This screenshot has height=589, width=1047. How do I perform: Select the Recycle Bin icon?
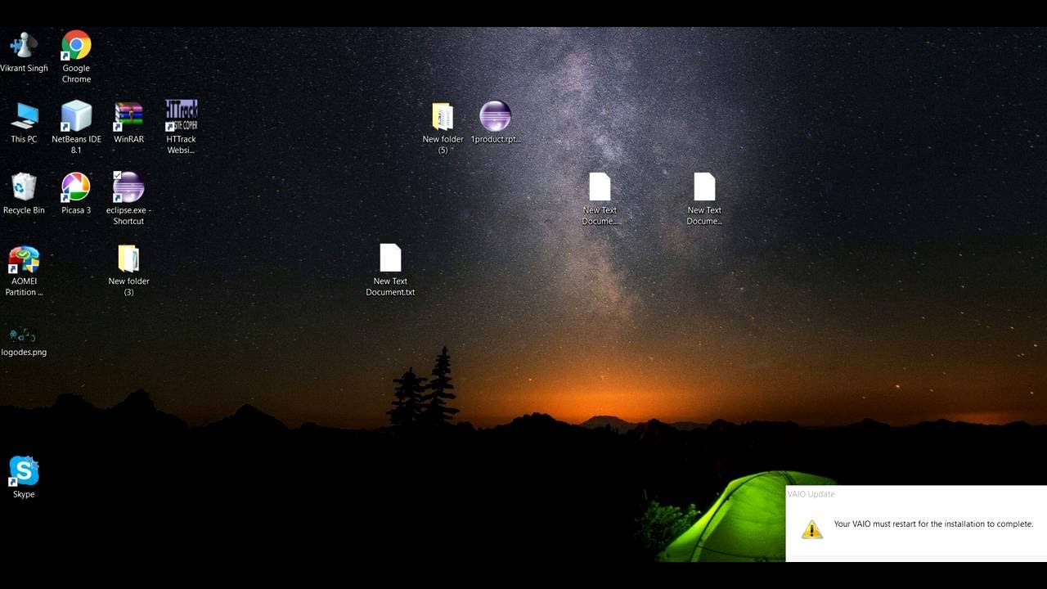tap(24, 187)
